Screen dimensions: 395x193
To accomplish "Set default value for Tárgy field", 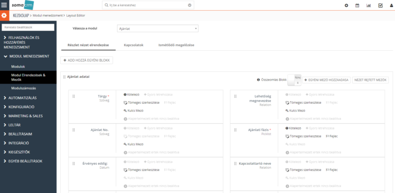I will (x=151, y=119).
